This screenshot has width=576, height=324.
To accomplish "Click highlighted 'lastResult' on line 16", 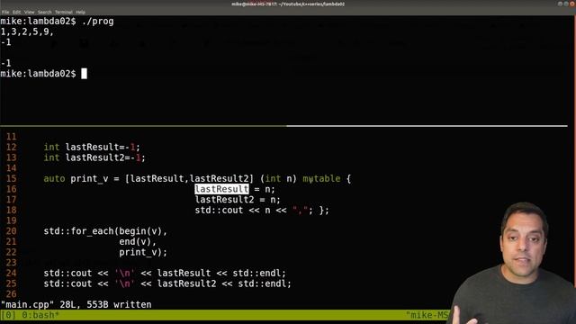I will pos(222,189).
